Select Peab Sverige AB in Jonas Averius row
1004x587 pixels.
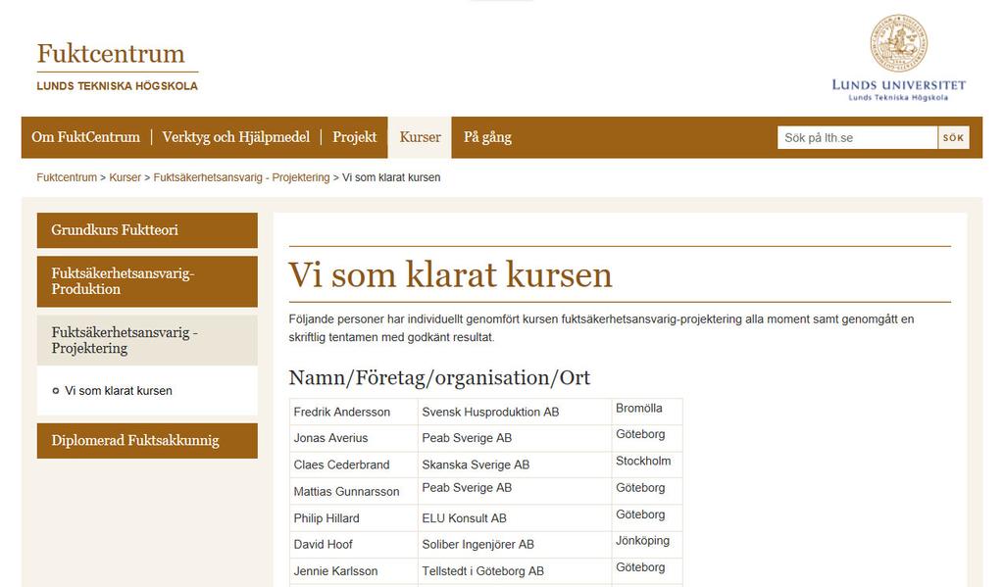(514, 438)
